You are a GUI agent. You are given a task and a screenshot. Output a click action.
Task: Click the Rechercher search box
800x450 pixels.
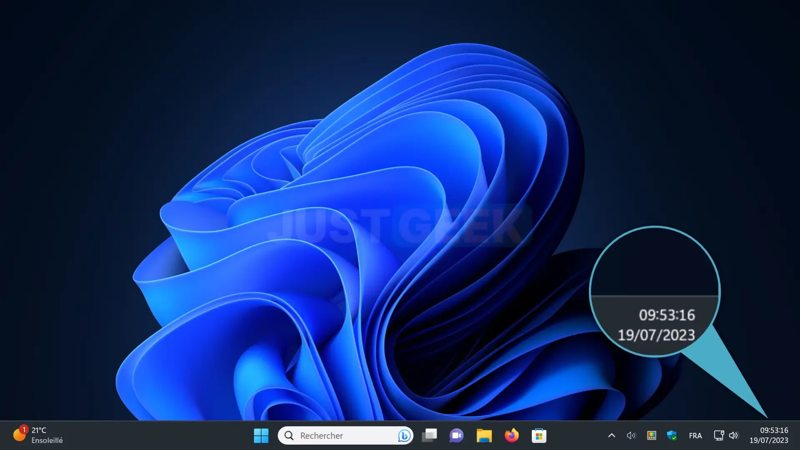(345, 436)
